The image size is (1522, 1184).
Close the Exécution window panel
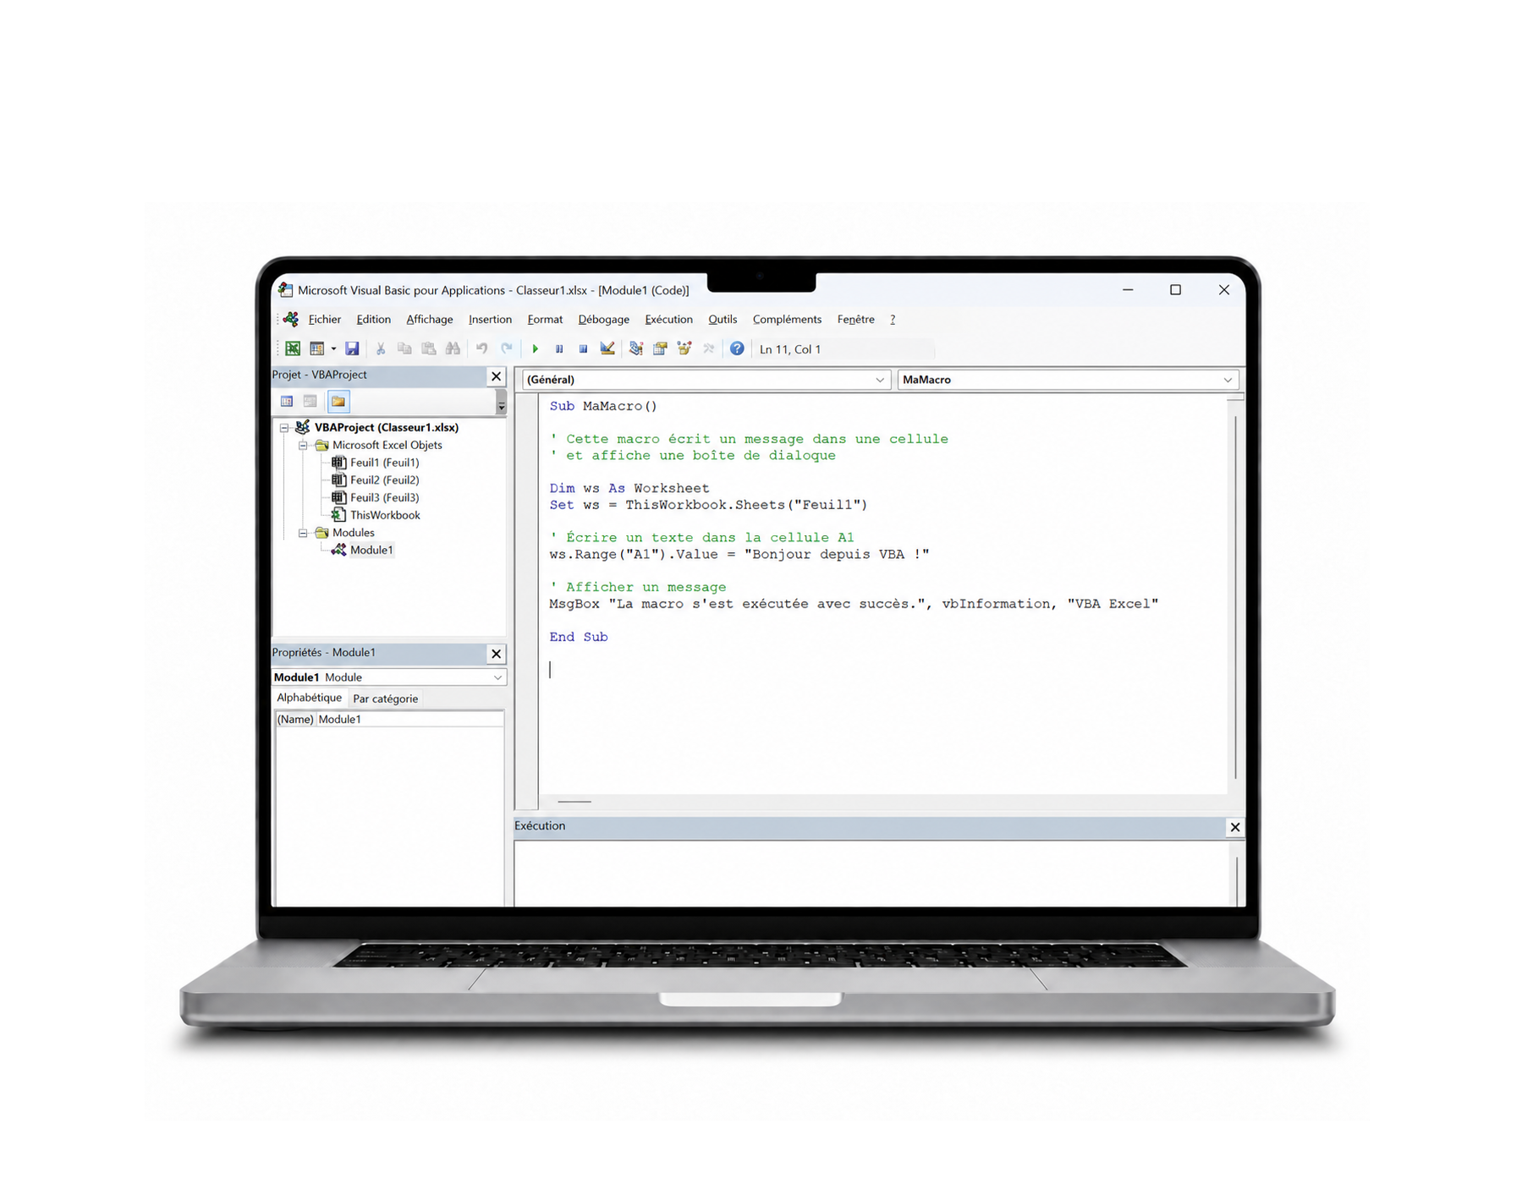coord(1235,827)
